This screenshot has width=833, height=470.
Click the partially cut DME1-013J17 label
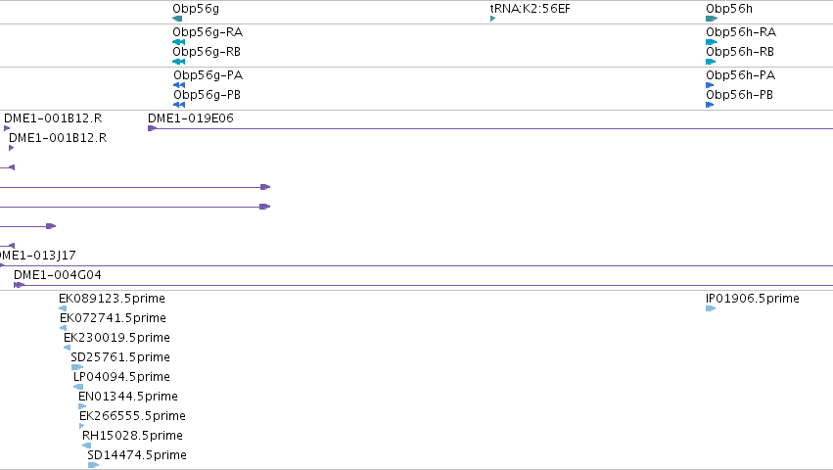coord(38,256)
